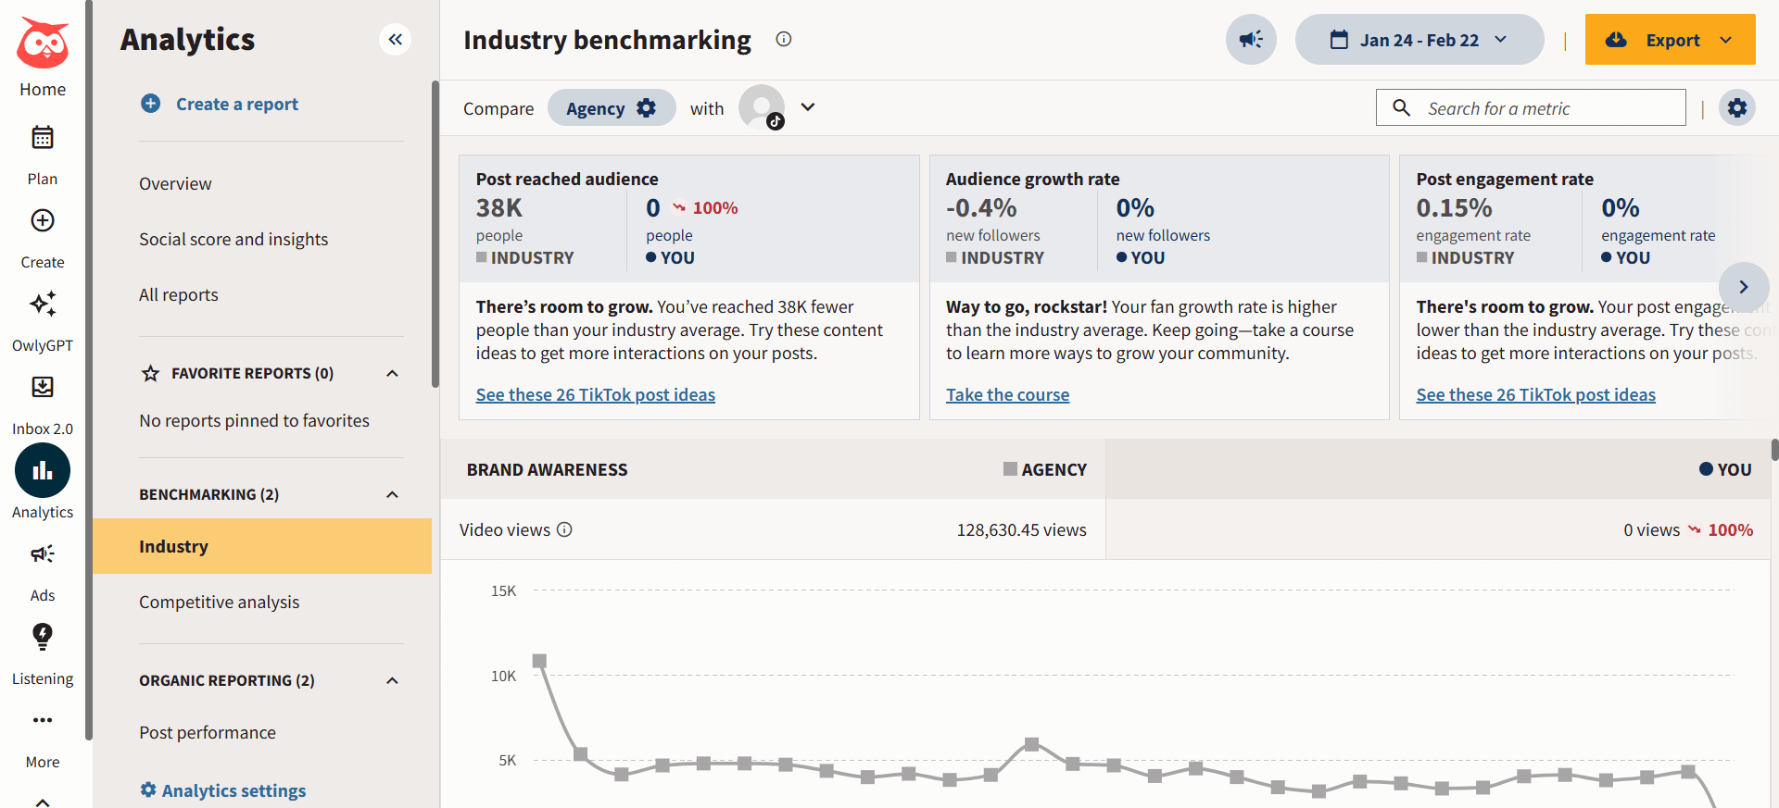Viewport: 1779px width, 808px height.
Task: Click the No reports pinned to favorites text
Action: 254,420
